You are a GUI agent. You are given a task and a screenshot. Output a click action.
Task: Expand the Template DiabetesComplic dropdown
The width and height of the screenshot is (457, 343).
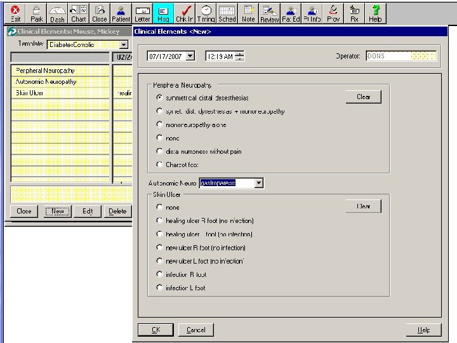point(124,44)
